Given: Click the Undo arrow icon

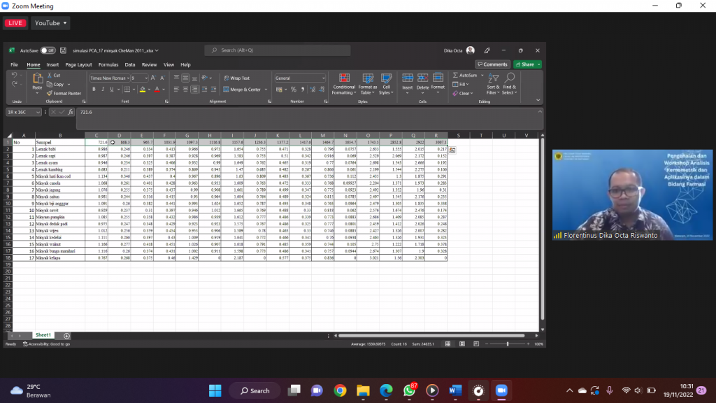Looking at the screenshot, I should click(14, 75).
